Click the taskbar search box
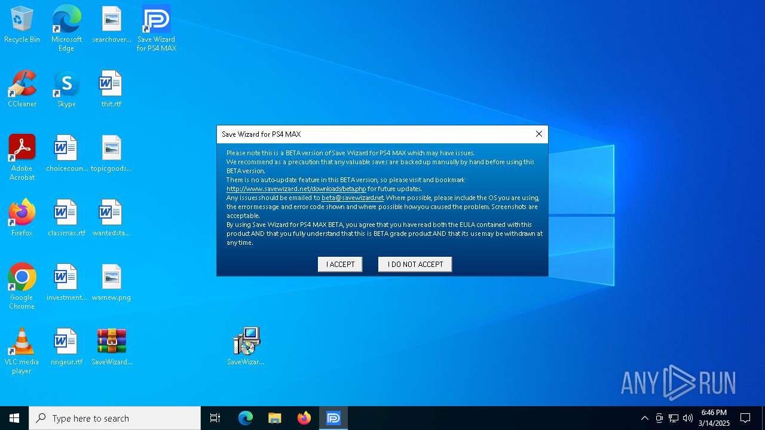The width and height of the screenshot is (765, 430). (x=115, y=418)
